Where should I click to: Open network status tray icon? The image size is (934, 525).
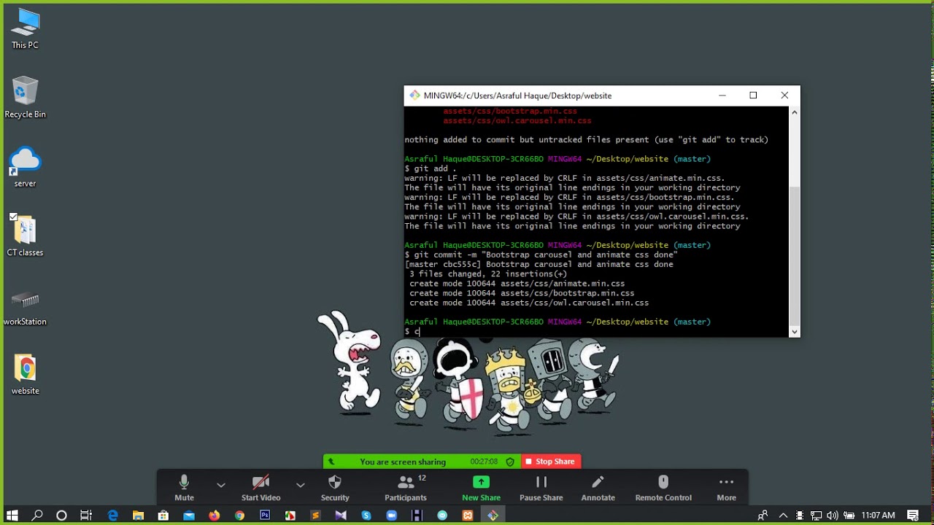[817, 516]
